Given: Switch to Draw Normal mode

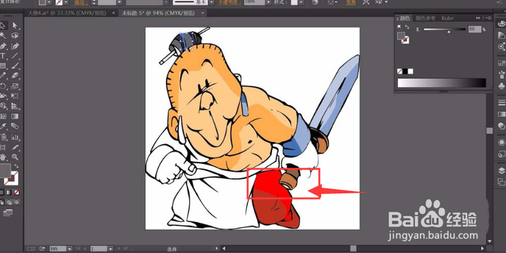Looking at the screenshot, I should (2, 202).
